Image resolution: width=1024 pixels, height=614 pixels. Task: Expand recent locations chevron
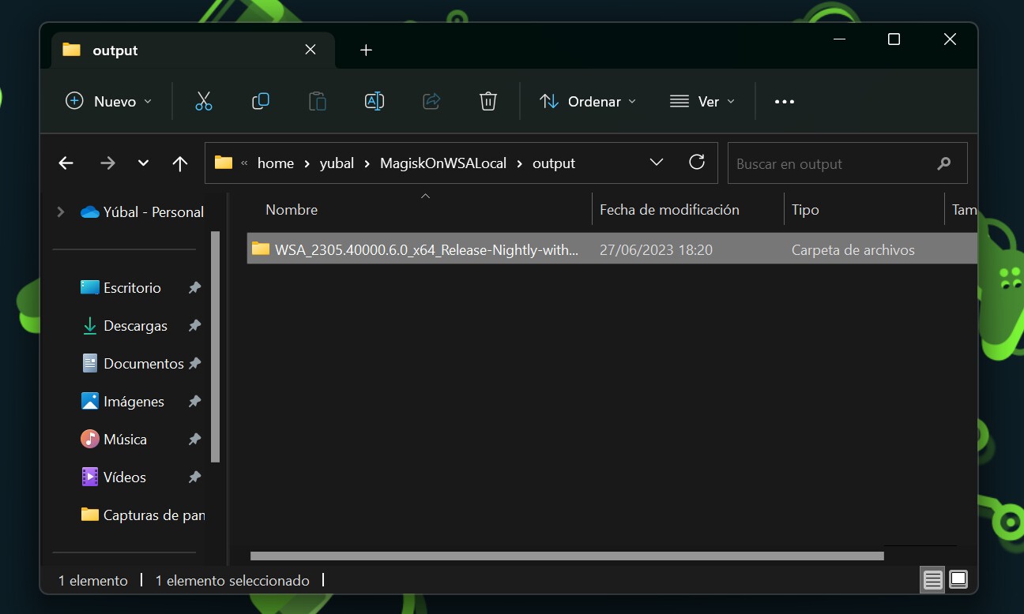143,163
